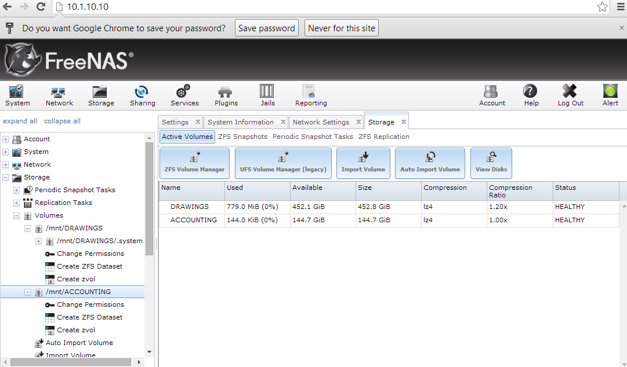
Task: Click the Log Out X icon
Action: point(570,96)
